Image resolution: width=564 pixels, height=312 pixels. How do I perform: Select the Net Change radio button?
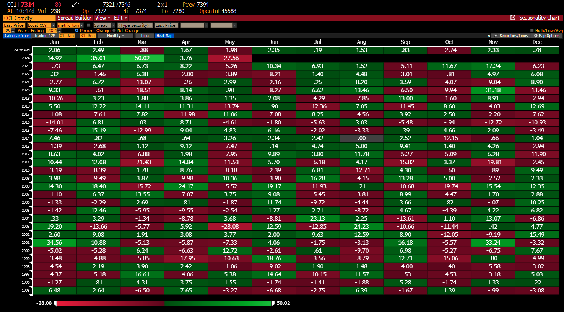[114, 31]
